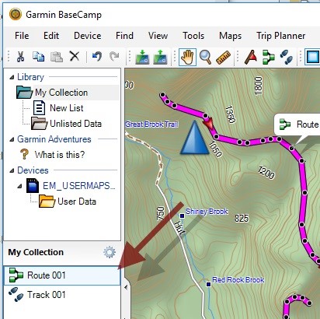Open the Tools menu
Image resolution: width=320 pixels, height=319 pixels.
193,36
